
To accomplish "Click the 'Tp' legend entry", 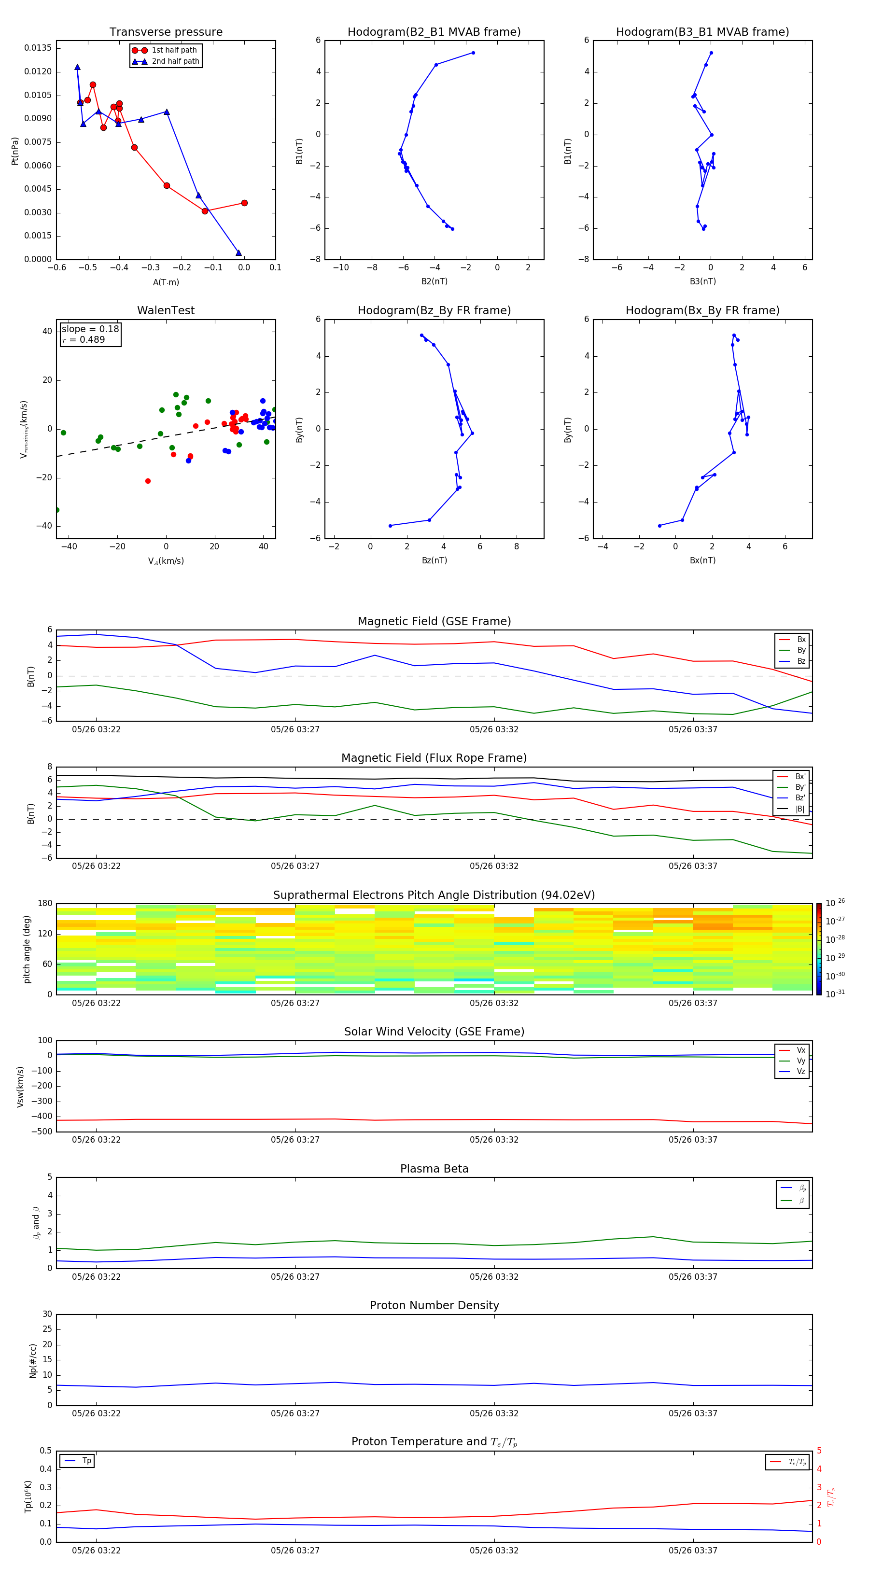I will (x=78, y=1461).
